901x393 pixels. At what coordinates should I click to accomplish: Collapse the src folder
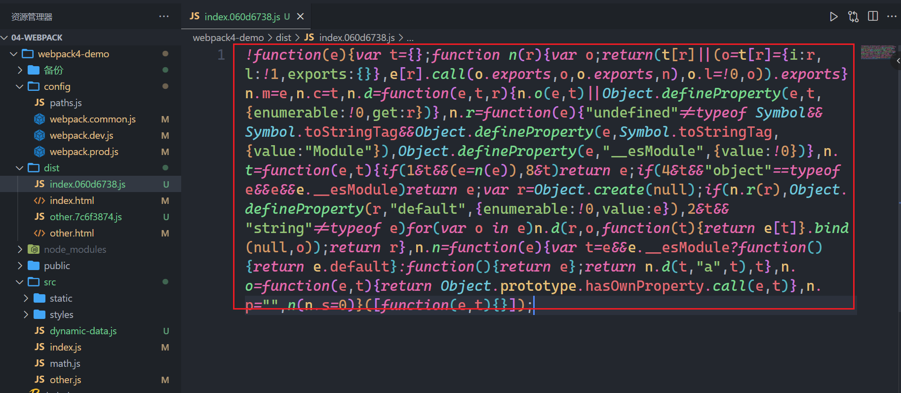[x=20, y=282]
